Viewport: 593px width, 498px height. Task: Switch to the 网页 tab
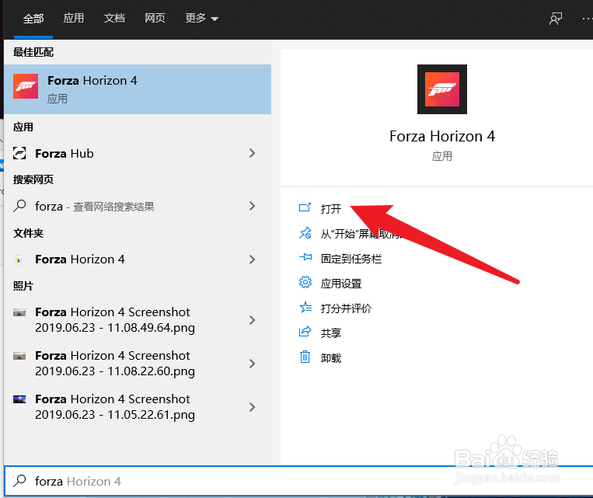tap(155, 18)
